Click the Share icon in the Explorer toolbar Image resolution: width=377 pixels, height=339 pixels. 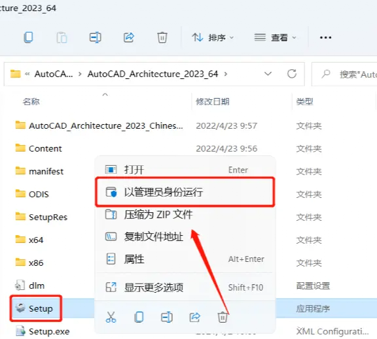(x=129, y=37)
